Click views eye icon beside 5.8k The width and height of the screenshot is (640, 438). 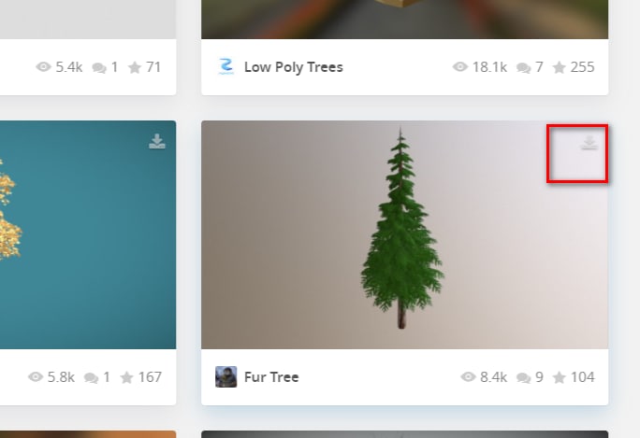pos(36,377)
